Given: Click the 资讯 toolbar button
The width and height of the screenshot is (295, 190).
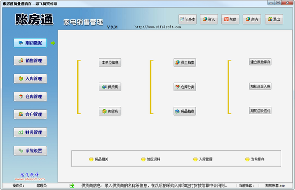Looking at the screenshot, I should [209, 19].
